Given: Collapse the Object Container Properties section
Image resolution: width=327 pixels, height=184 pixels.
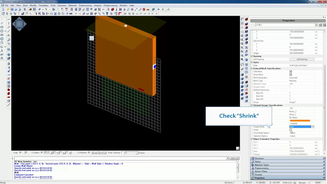Looking at the screenshot, I should pyautogui.click(x=252, y=139).
